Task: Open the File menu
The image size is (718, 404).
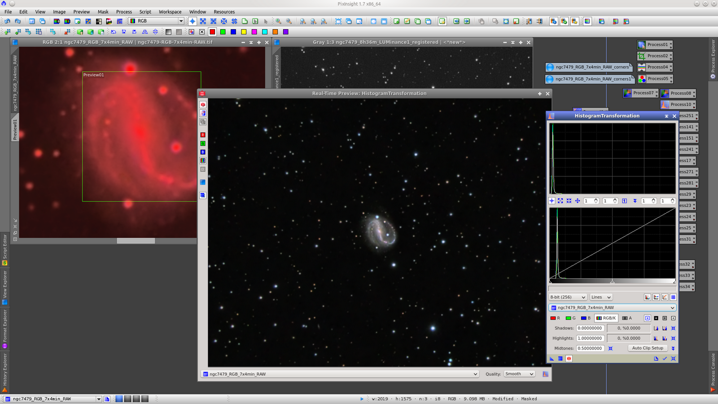Action: coord(8,12)
